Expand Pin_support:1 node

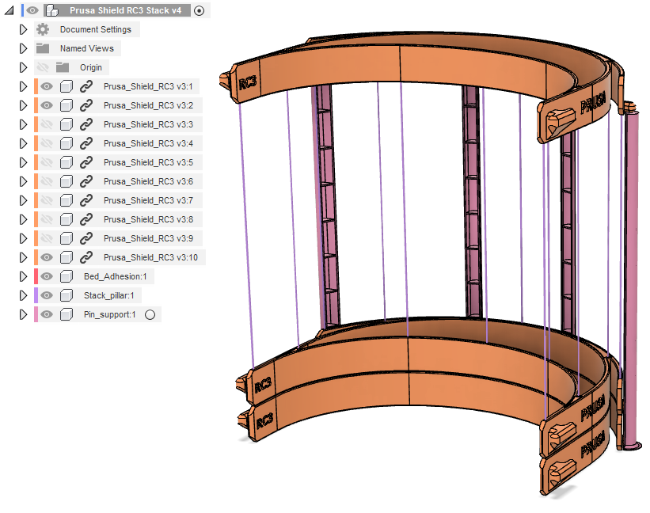click(x=23, y=314)
